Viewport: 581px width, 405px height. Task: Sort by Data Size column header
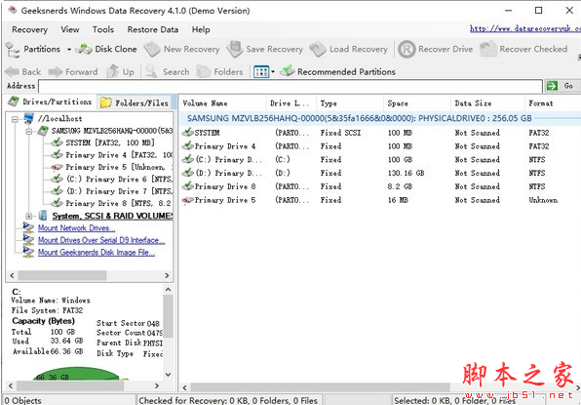[488, 103]
